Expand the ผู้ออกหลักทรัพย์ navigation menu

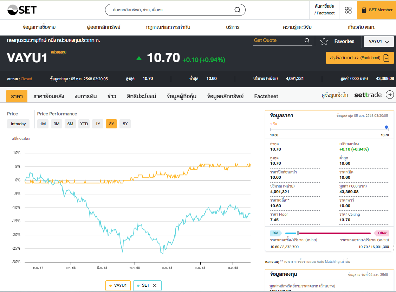click(104, 27)
